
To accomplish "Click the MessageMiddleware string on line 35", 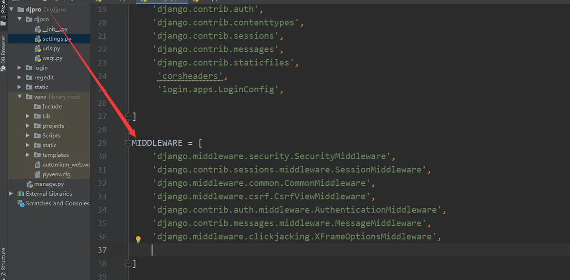I will (x=289, y=223).
